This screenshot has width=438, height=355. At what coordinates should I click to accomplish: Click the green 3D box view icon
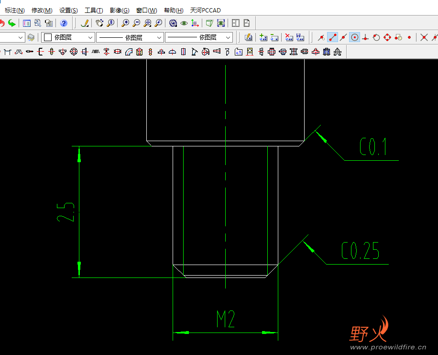[x=209, y=23]
